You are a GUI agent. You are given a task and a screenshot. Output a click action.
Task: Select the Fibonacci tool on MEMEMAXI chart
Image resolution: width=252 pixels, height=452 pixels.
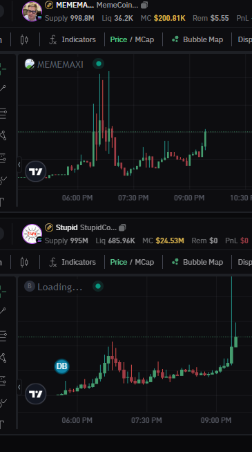3,113
